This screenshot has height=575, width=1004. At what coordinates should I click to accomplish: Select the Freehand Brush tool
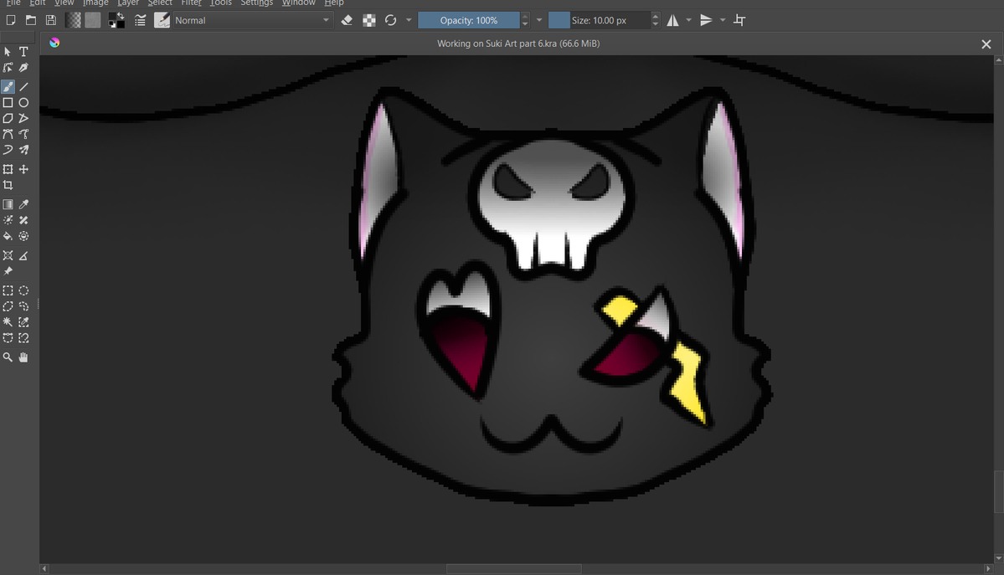(8, 86)
